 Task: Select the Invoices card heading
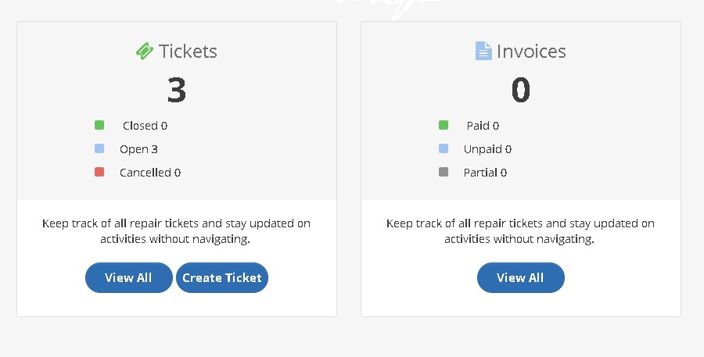click(x=531, y=52)
